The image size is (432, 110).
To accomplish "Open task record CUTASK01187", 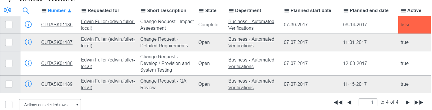I will coord(57,42).
